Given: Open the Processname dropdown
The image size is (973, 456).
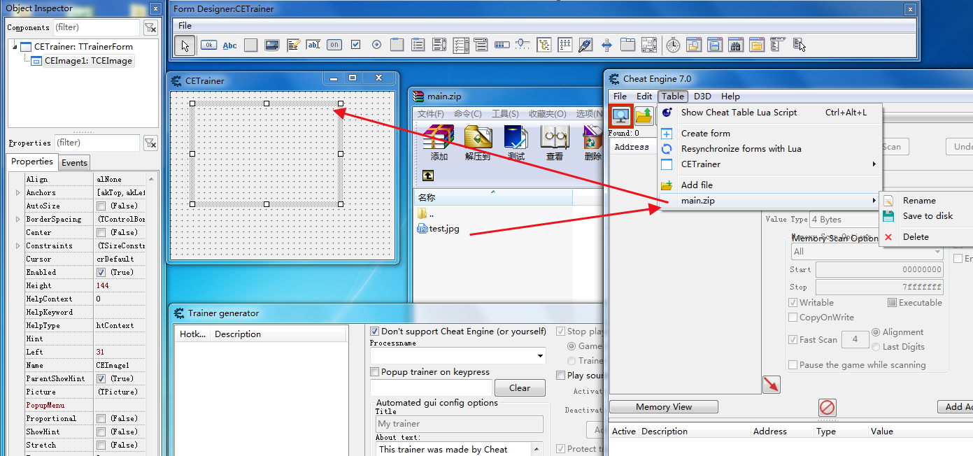Looking at the screenshot, I should pyautogui.click(x=540, y=356).
